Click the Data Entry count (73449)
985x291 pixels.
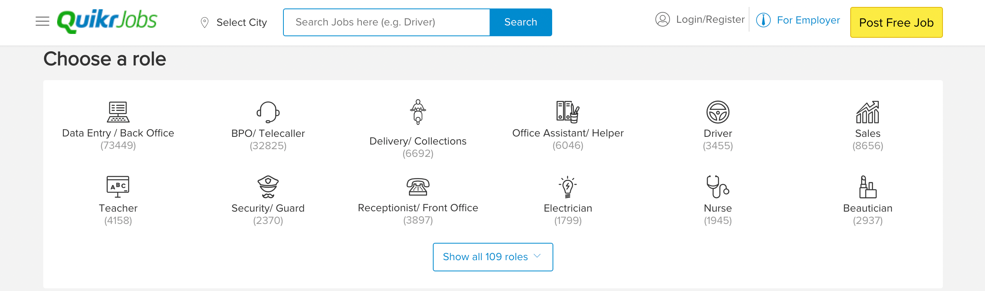point(118,145)
